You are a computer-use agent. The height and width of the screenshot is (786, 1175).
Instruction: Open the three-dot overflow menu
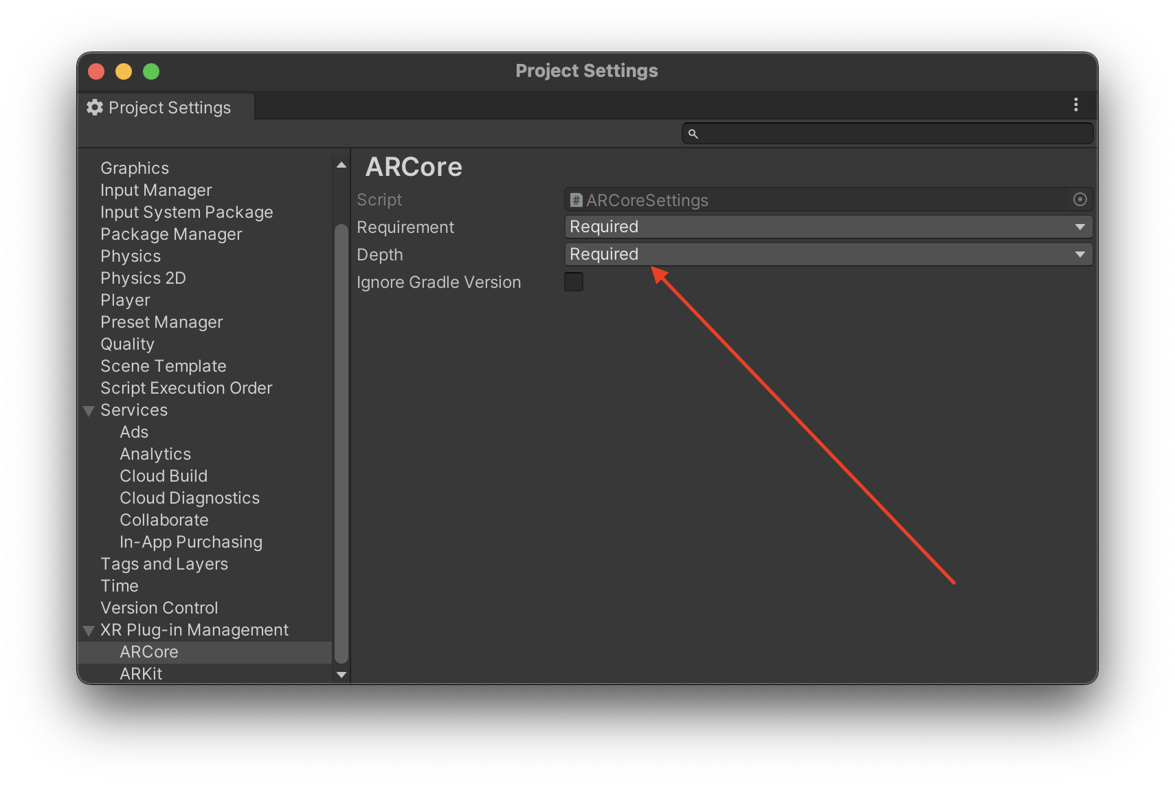[1075, 104]
